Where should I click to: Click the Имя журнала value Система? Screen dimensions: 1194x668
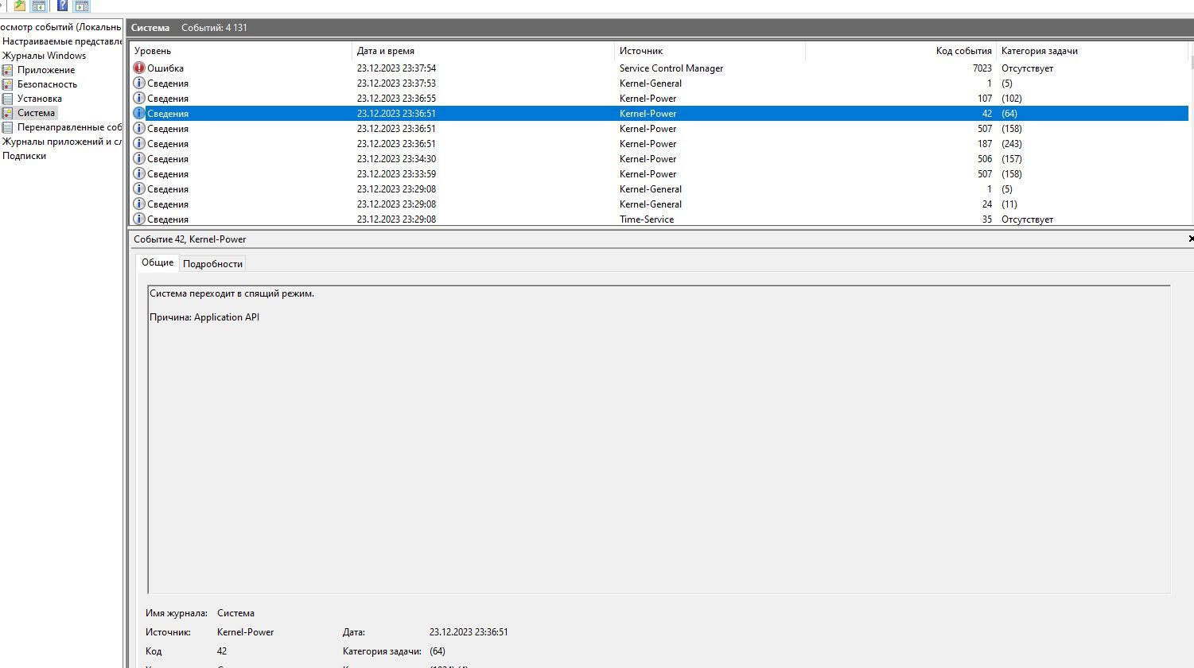[235, 613]
